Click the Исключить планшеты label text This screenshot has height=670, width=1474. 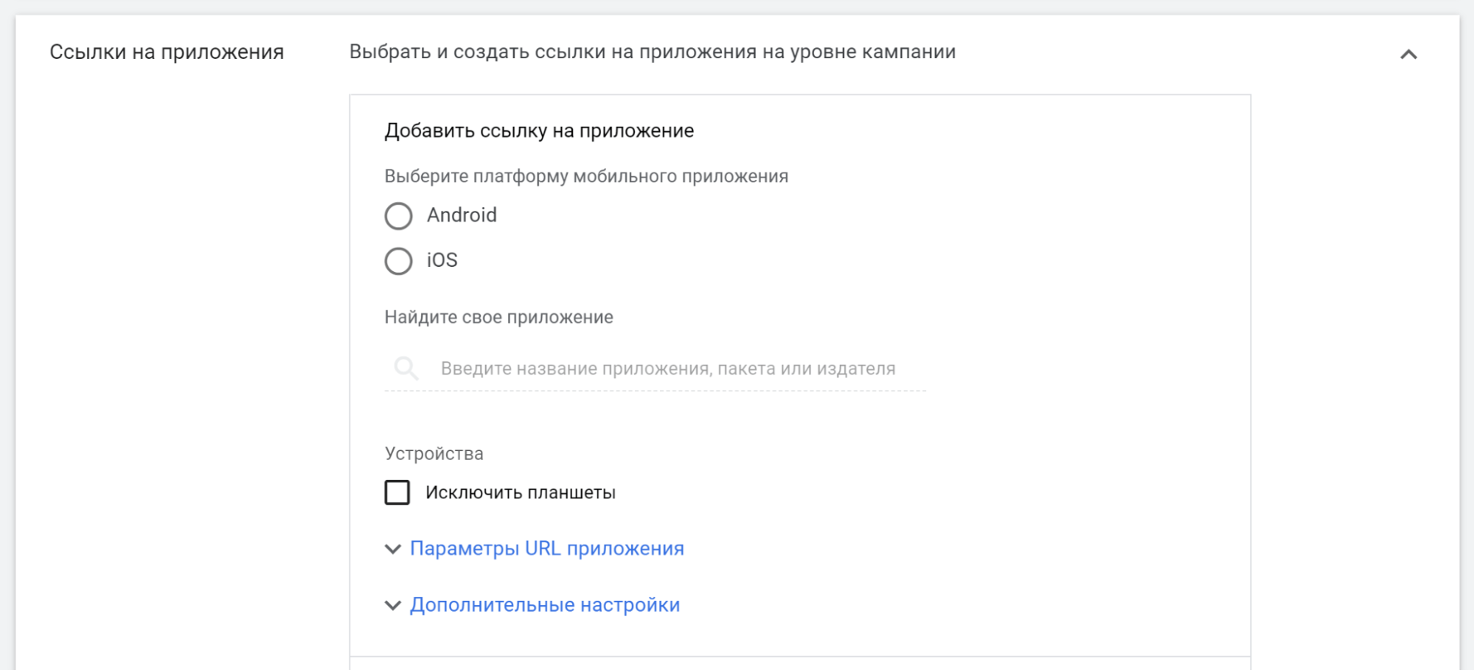click(521, 492)
